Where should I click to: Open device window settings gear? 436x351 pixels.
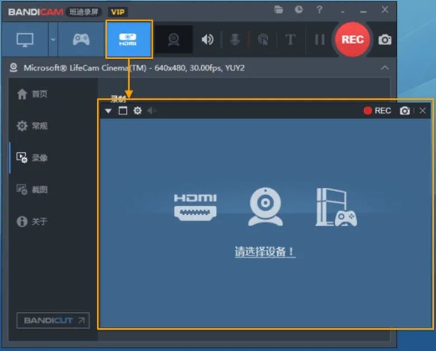[x=138, y=111]
